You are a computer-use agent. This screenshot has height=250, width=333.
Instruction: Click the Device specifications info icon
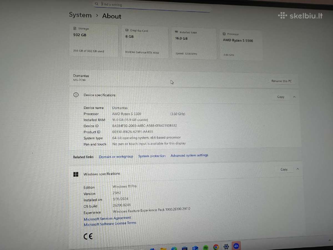tap(76, 95)
